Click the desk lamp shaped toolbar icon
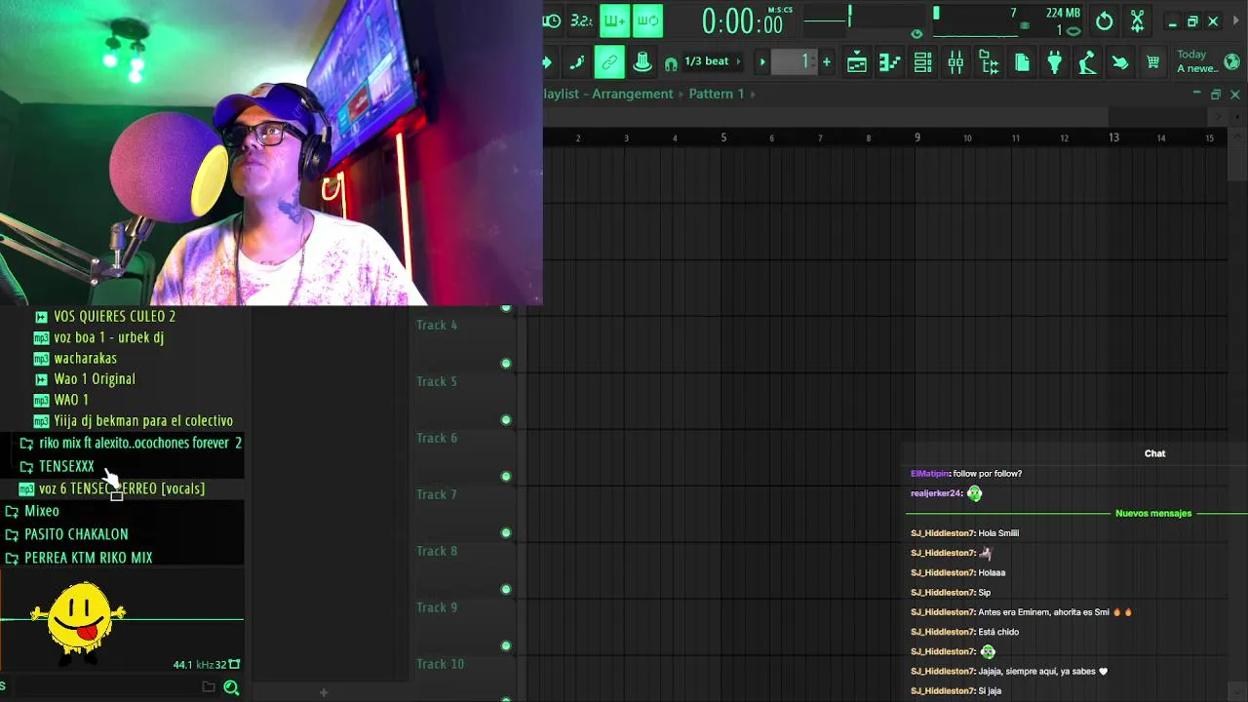Screen dimensions: 1248x702 [x=1087, y=63]
